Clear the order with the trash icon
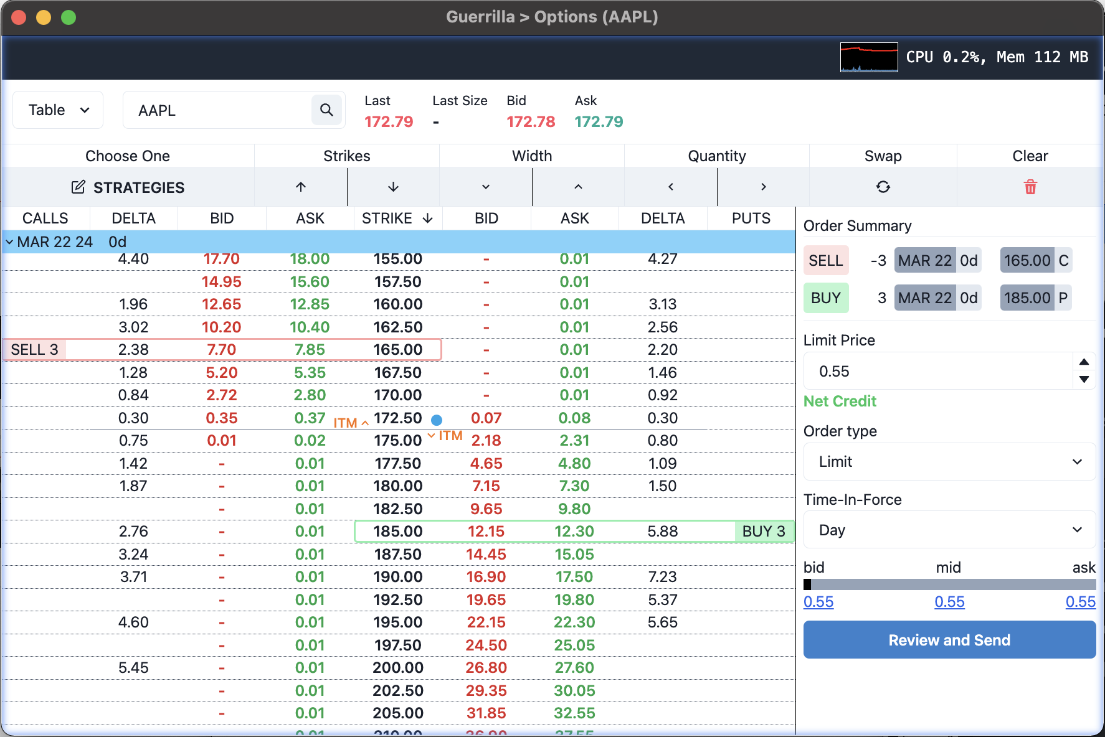The image size is (1105, 737). tap(1030, 187)
